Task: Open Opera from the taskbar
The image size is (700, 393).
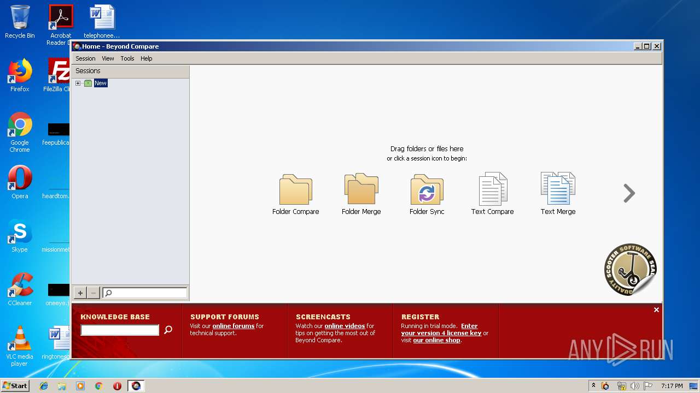Action: [117, 386]
